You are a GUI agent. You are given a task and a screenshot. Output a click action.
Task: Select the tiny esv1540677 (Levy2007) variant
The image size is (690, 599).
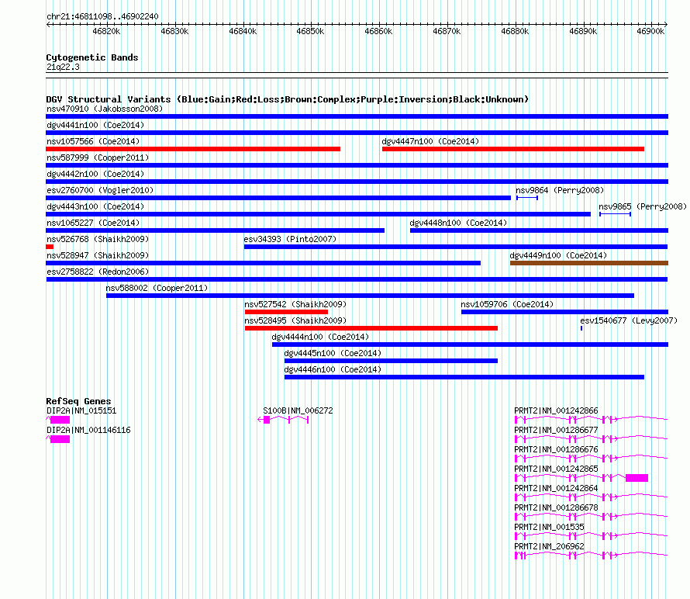pyautogui.click(x=581, y=328)
